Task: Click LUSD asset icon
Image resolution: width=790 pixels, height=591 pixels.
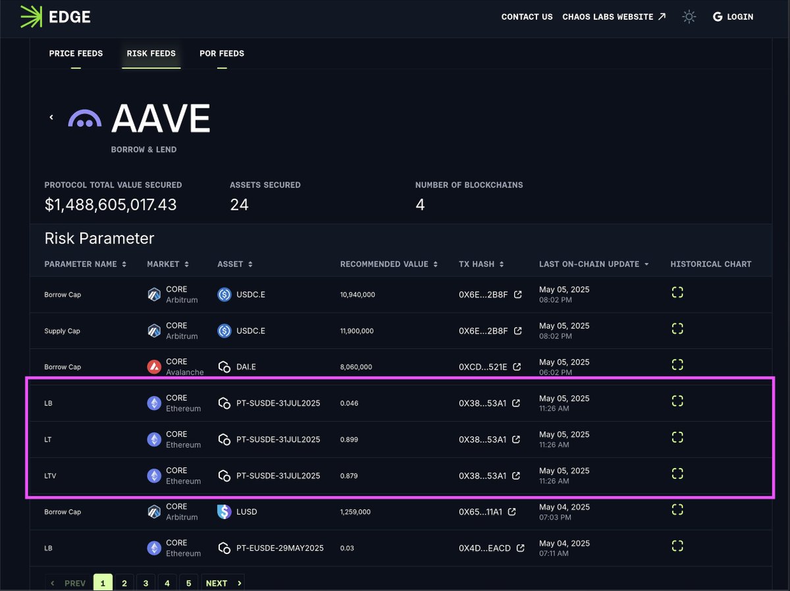Action: tap(224, 512)
